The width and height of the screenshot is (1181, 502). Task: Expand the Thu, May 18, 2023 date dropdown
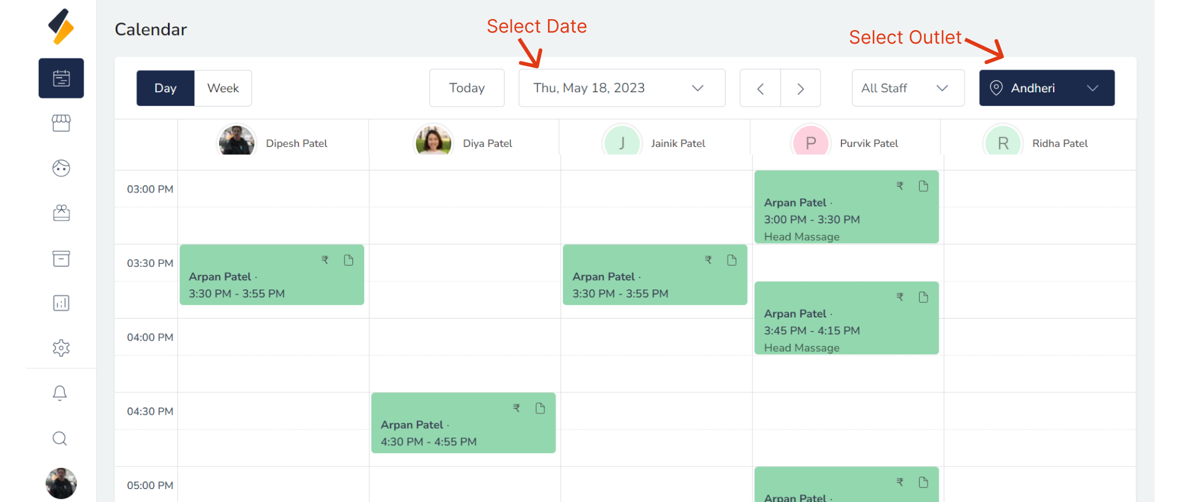point(621,88)
